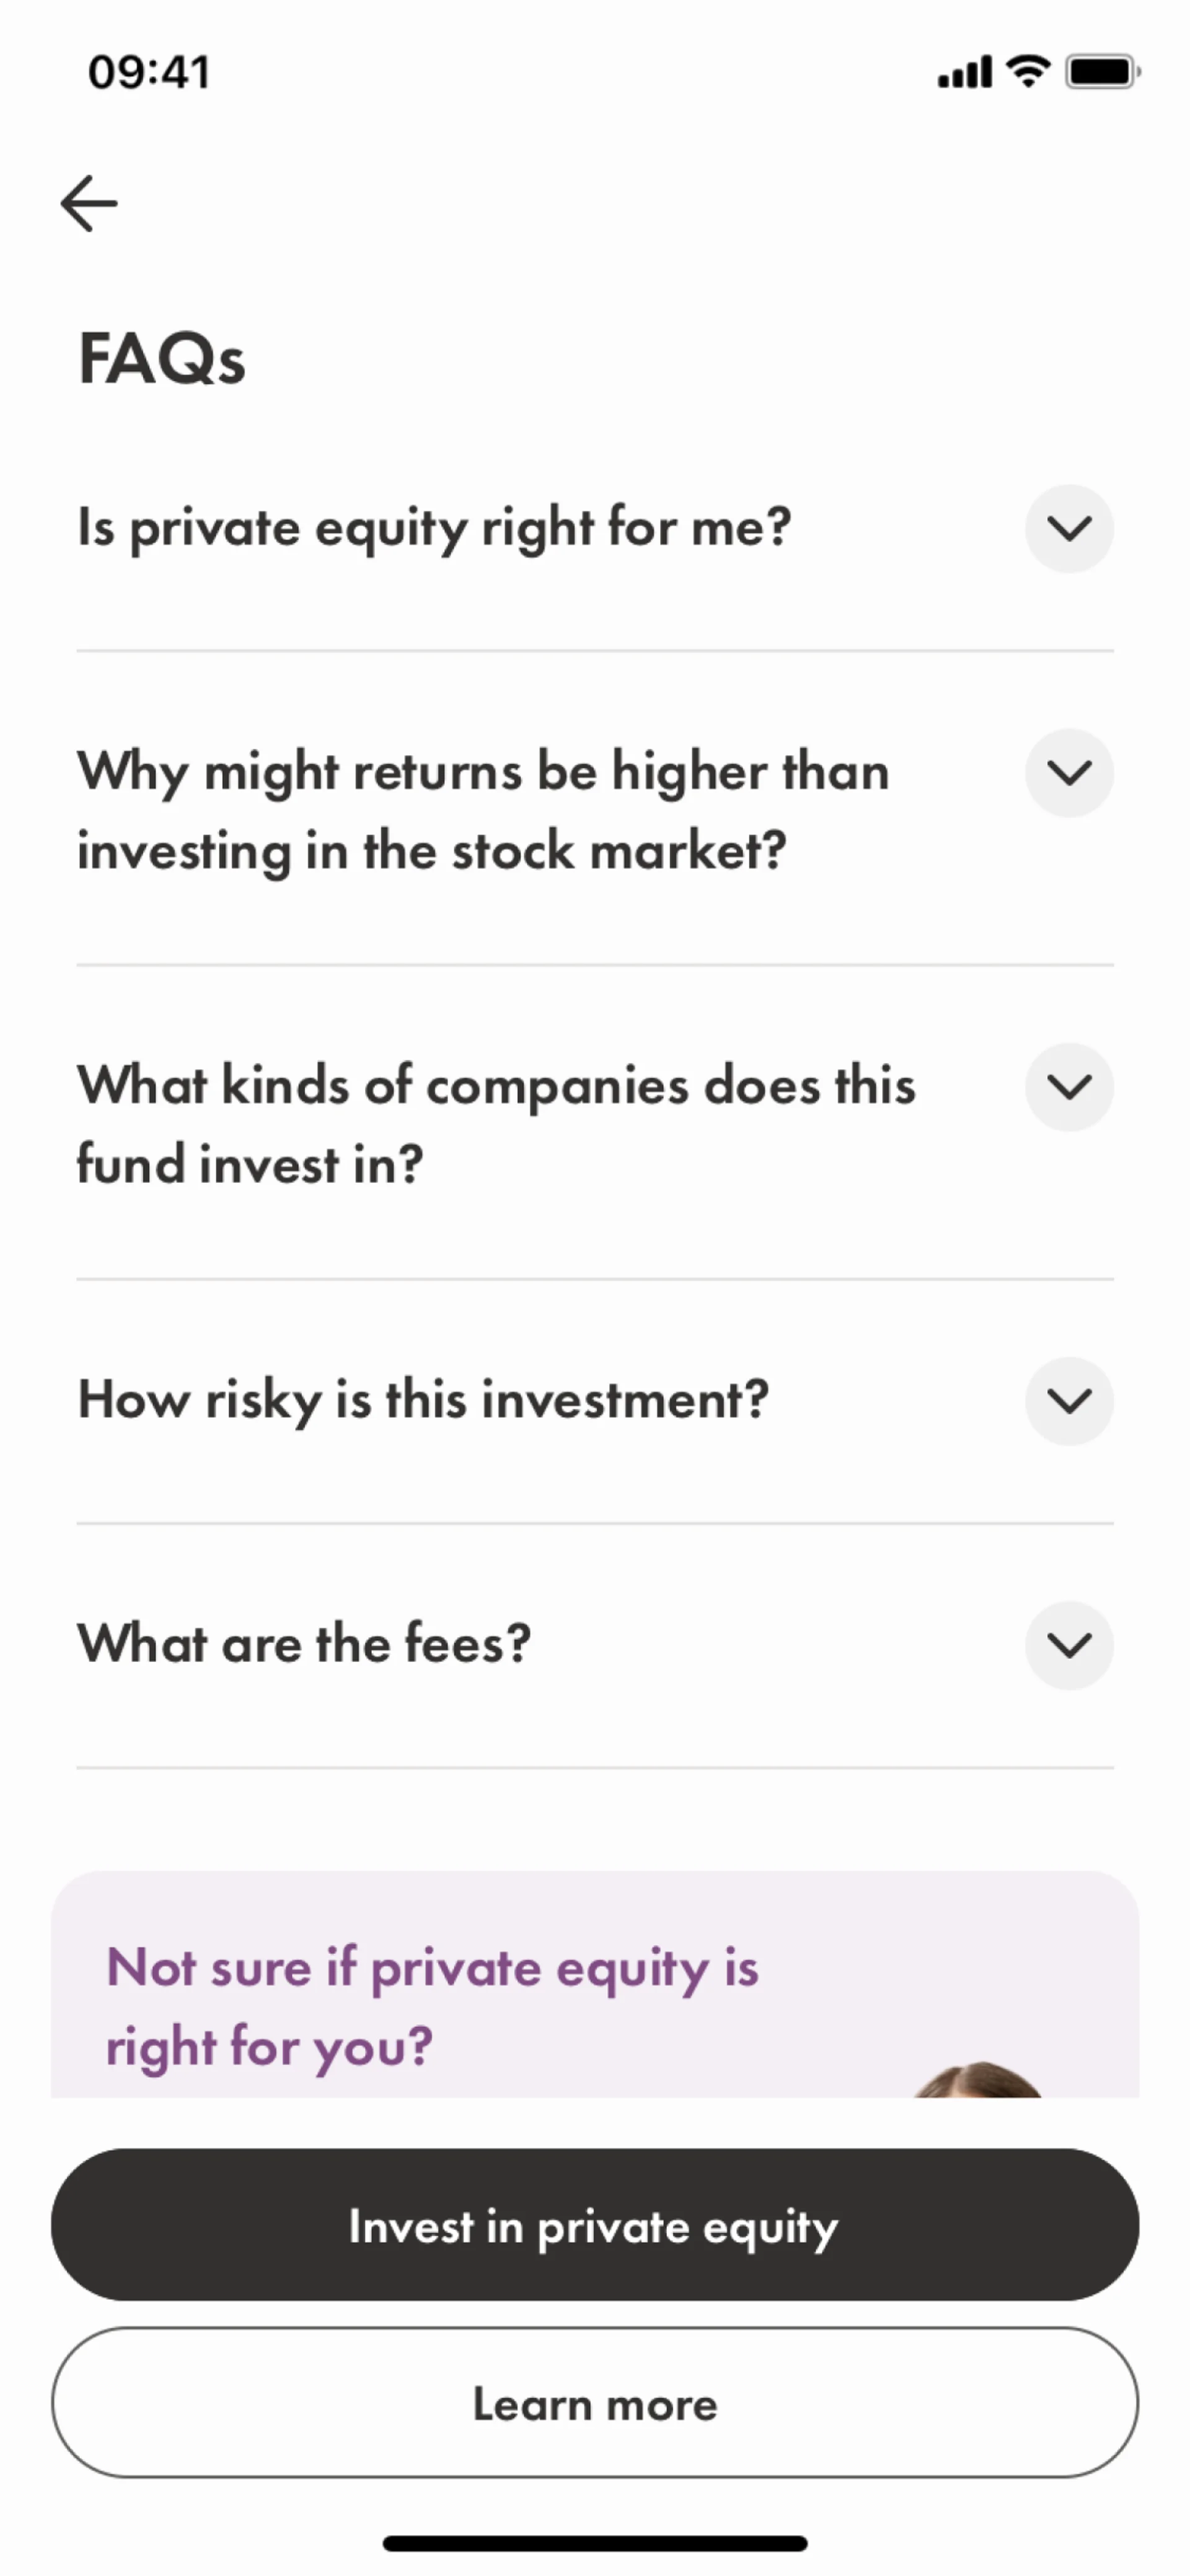Viewport: 1190px width, 2576px height.
Task: Open the 'How risky is this investment?' chevron
Action: 1069,1400
